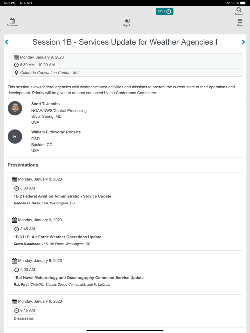Image resolution: width=250 pixels, height=333 pixels.
Task: Select the 8:30 AM time badge
Action: [24, 188]
